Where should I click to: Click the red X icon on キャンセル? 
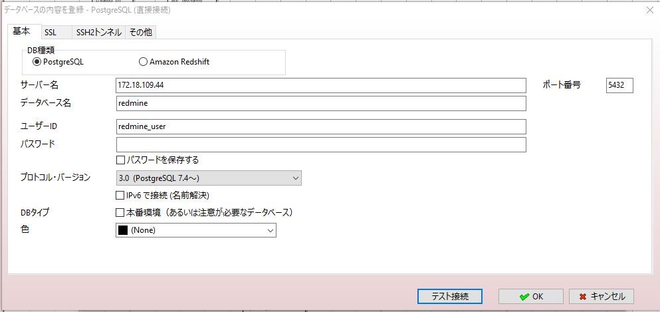(x=583, y=297)
